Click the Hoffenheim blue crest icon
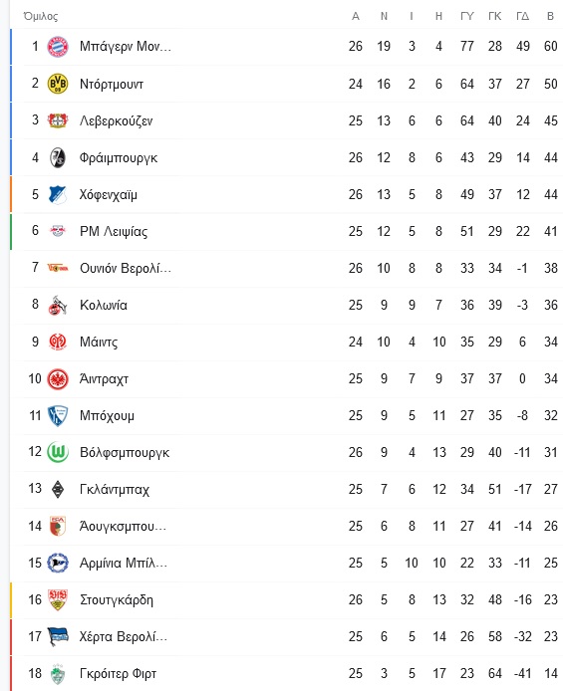This screenshot has height=691, width=563. click(58, 194)
